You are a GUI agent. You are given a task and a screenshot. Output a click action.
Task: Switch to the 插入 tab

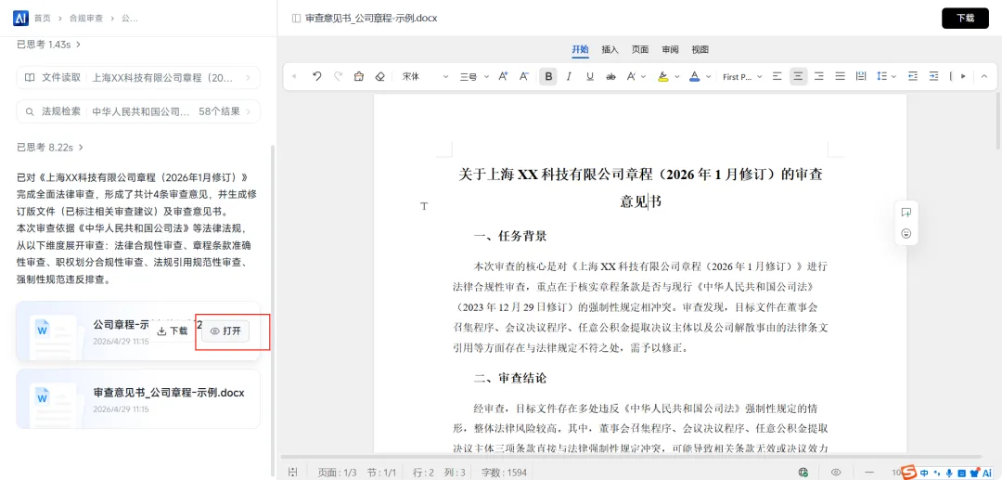(x=610, y=50)
